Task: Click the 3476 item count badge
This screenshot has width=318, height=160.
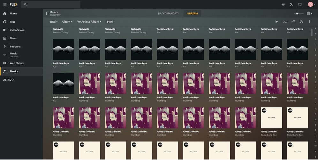Action: (110, 22)
